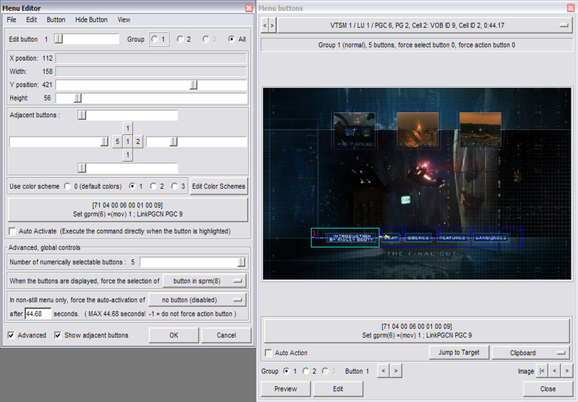The width and height of the screenshot is (578, 402).
Task: Choose color scheme 2 radio button
Action: click(x=153, y=187)
